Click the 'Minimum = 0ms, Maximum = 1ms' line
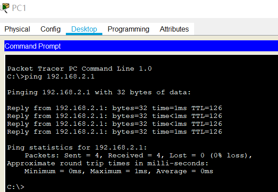 [119, 171]
